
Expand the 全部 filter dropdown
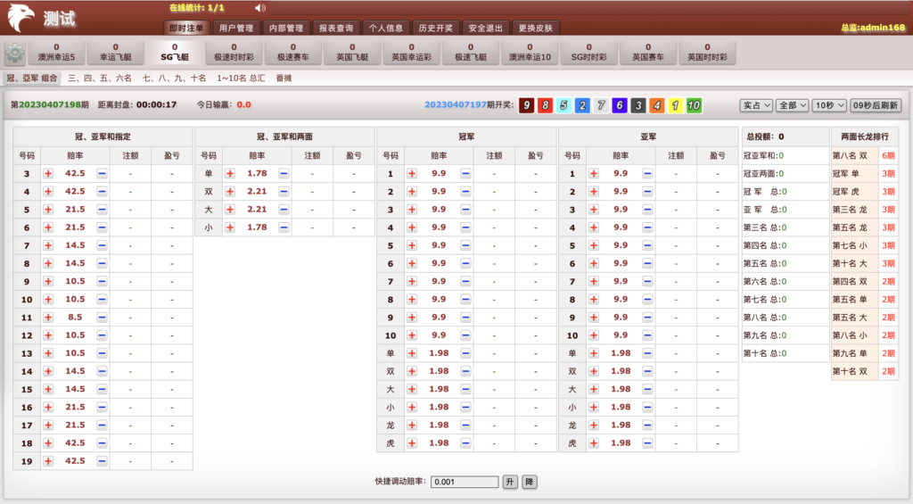coord(791,105)
